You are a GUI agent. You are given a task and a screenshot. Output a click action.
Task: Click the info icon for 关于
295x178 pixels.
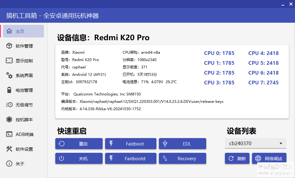[x=9, y=164]
